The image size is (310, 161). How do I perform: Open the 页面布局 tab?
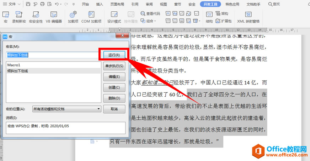click(117, 4)
